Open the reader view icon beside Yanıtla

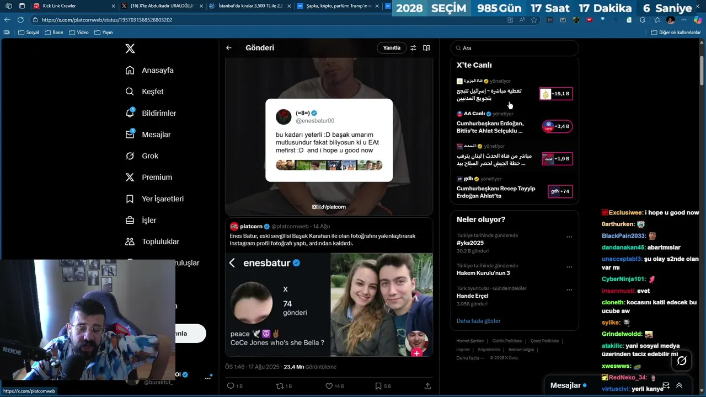pyautogui.click(x=426, y=48)
